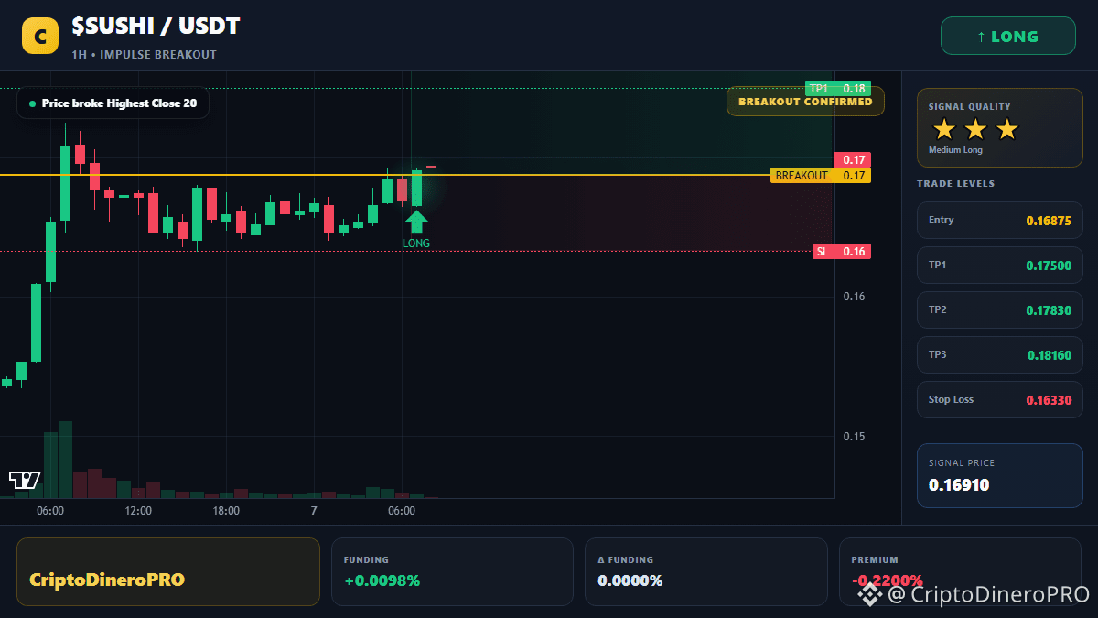Click the third signal quality star
This screenshot has height=618, width=1098.
pos(1006,129)
